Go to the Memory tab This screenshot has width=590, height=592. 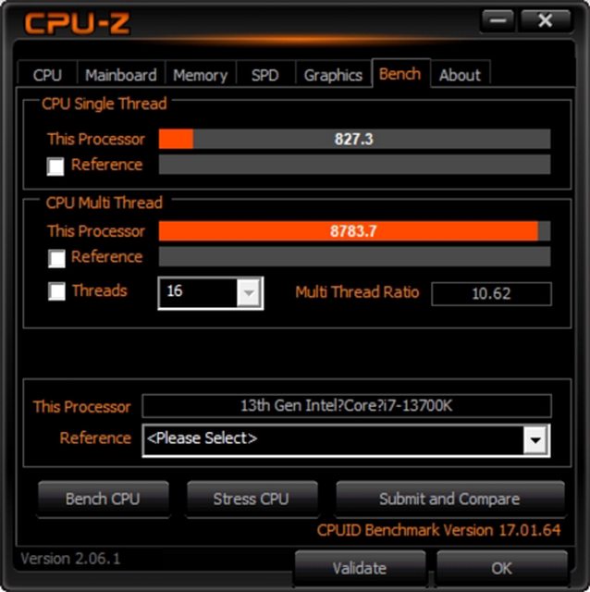[201, 75]
